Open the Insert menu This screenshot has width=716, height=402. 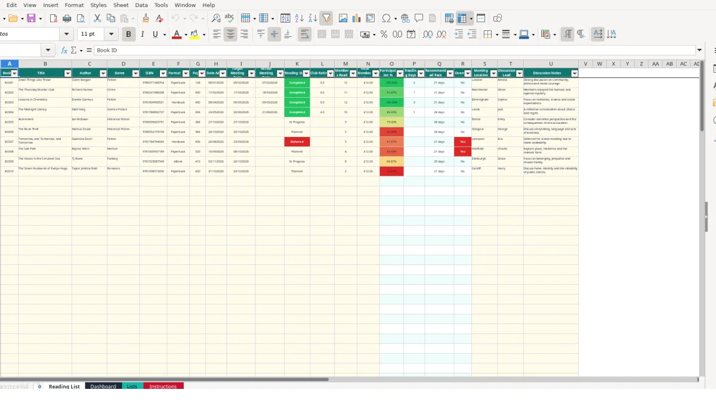click(x=51, y=5)
